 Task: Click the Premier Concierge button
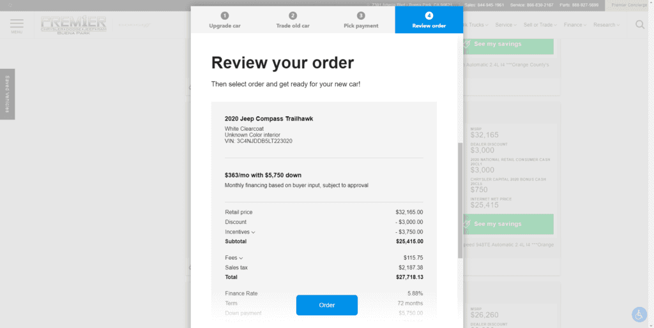[x=629, y=5]
